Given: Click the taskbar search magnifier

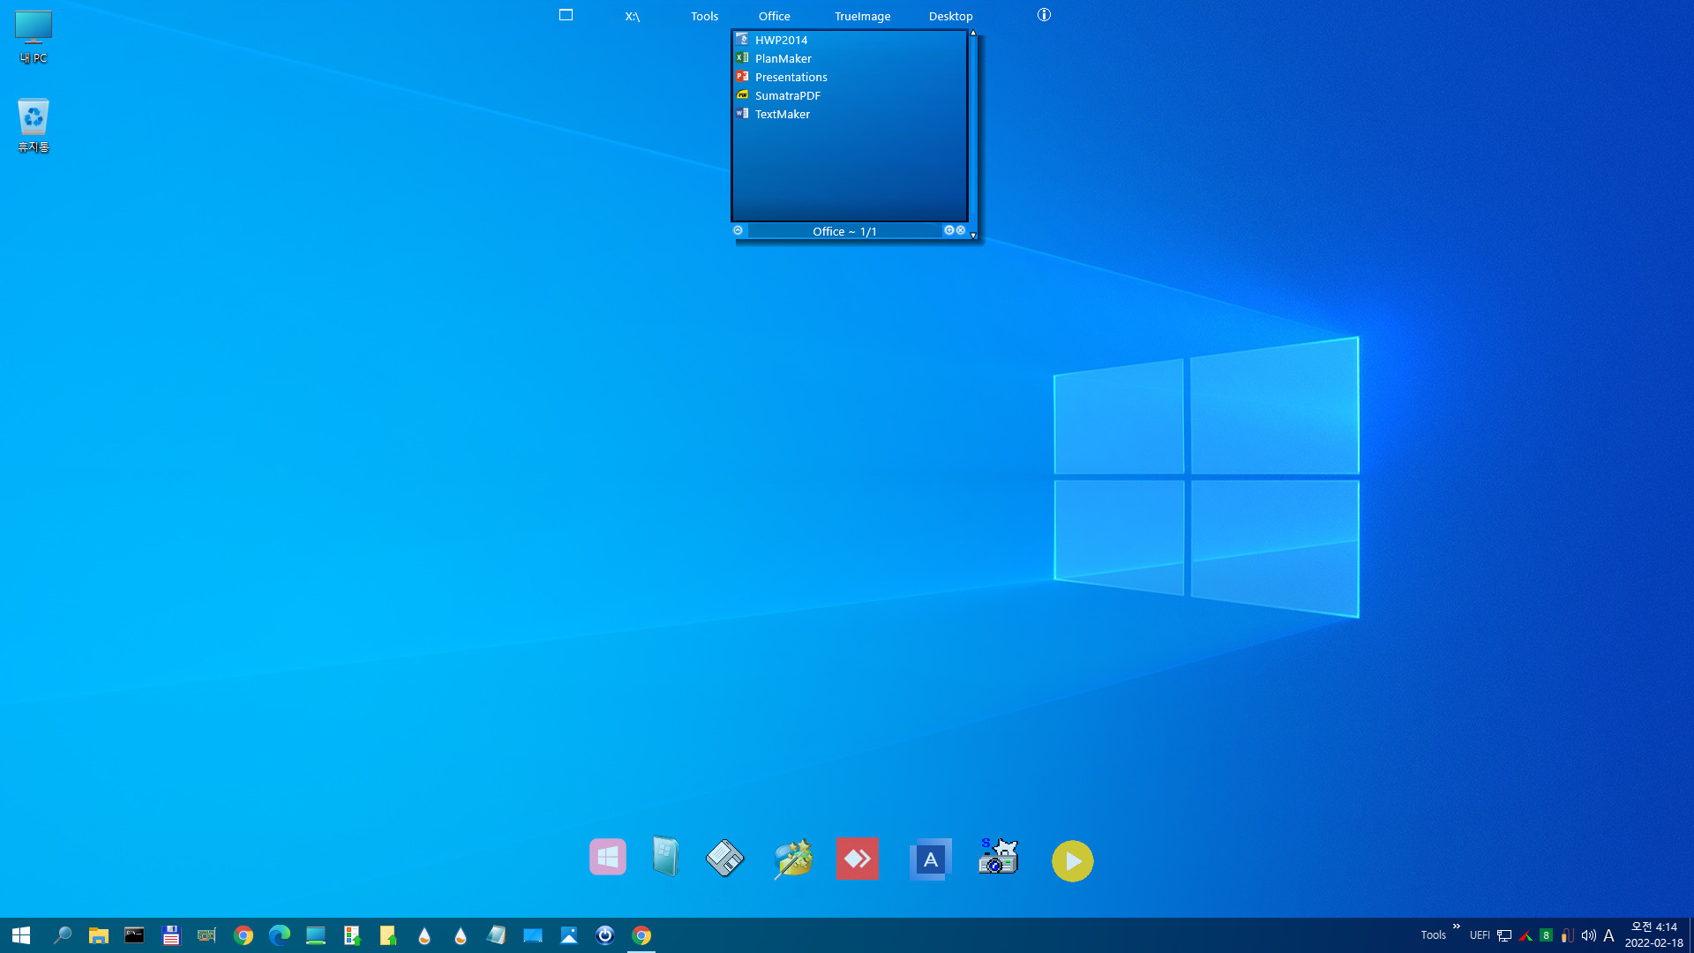Looking at the screenshot, I should [x=62, y=935].
